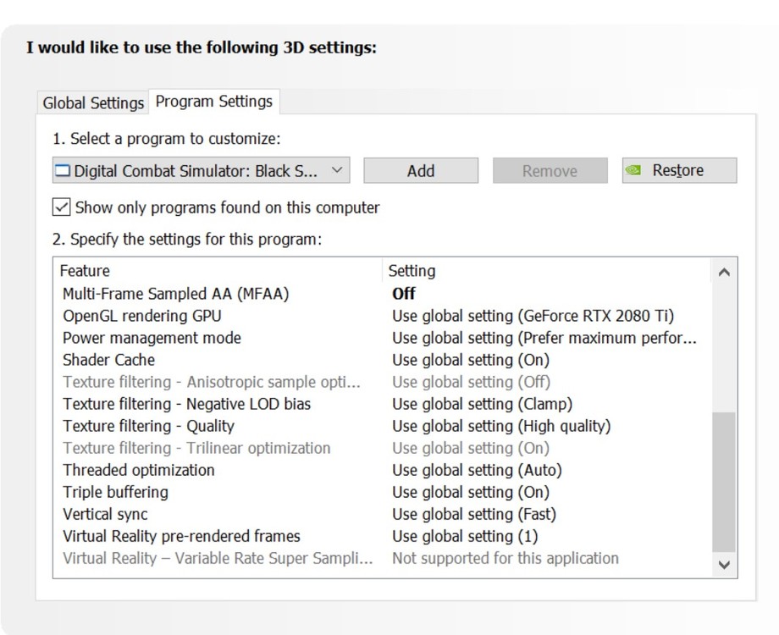Image resolution: width=779 pixels, height=635 pixels.
Task: Select the Triple buffering feature row
Action: pyautogui.click(x=115, y=492)
